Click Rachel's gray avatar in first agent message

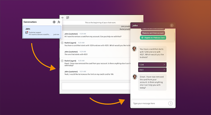click(62, 43)
